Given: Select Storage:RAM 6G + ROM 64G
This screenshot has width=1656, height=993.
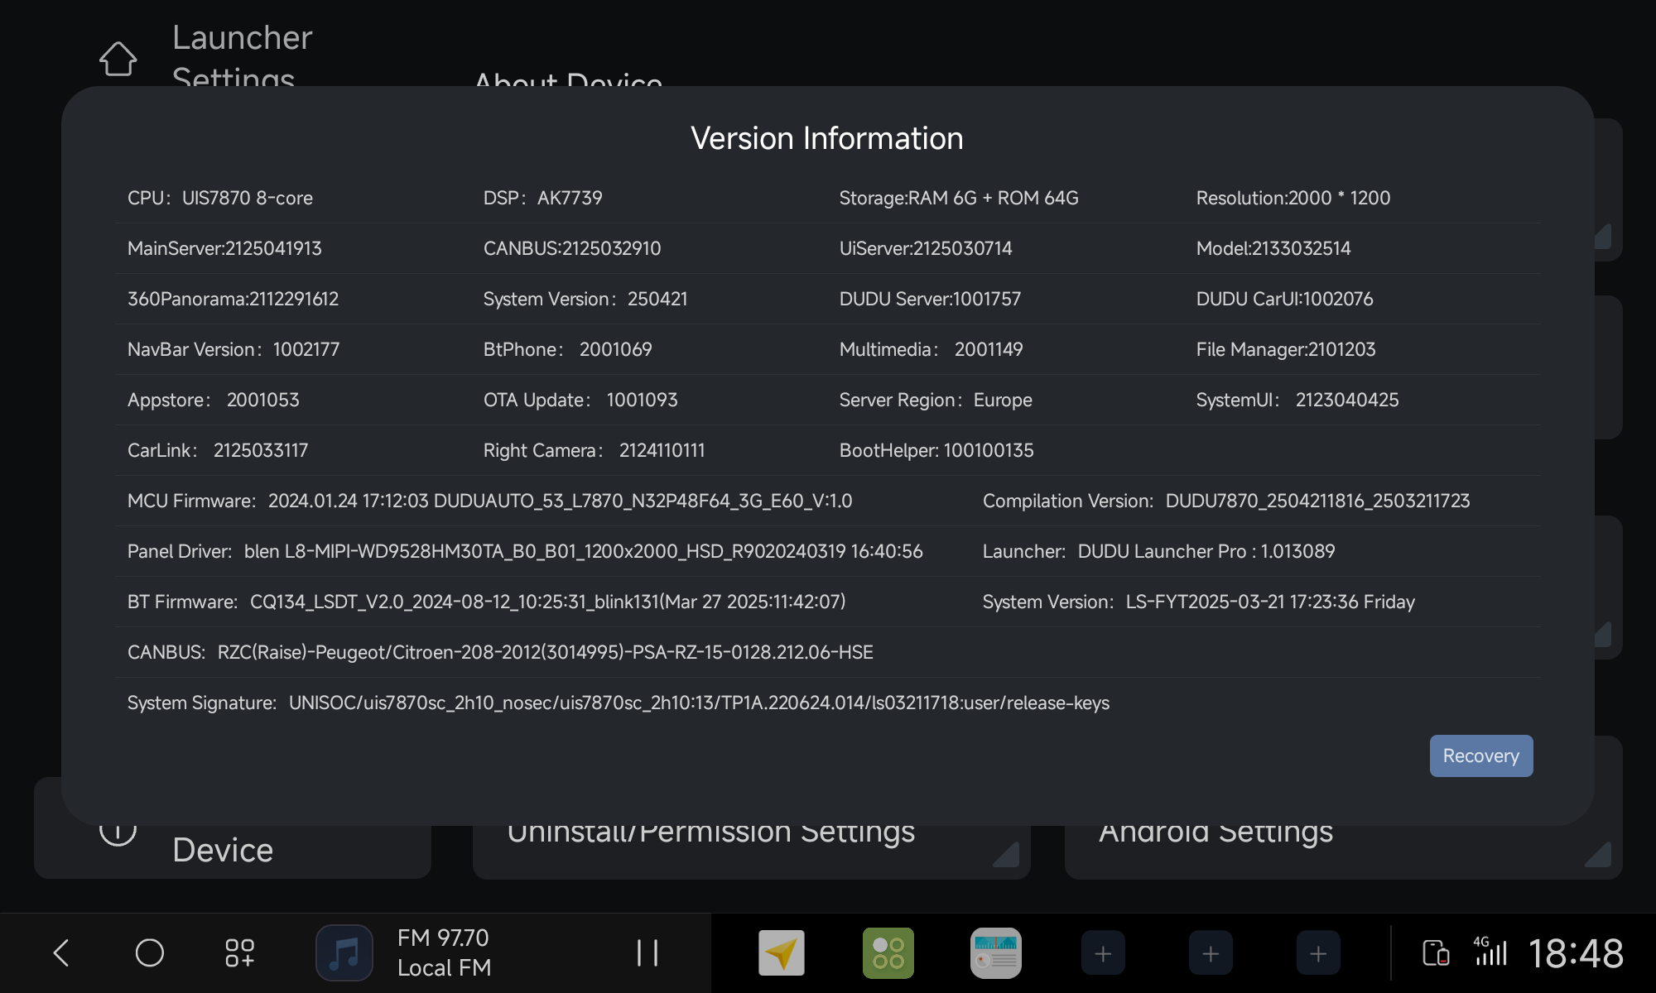Looking at the screenshot, I should pyautogui.click(x=959, y=198).
